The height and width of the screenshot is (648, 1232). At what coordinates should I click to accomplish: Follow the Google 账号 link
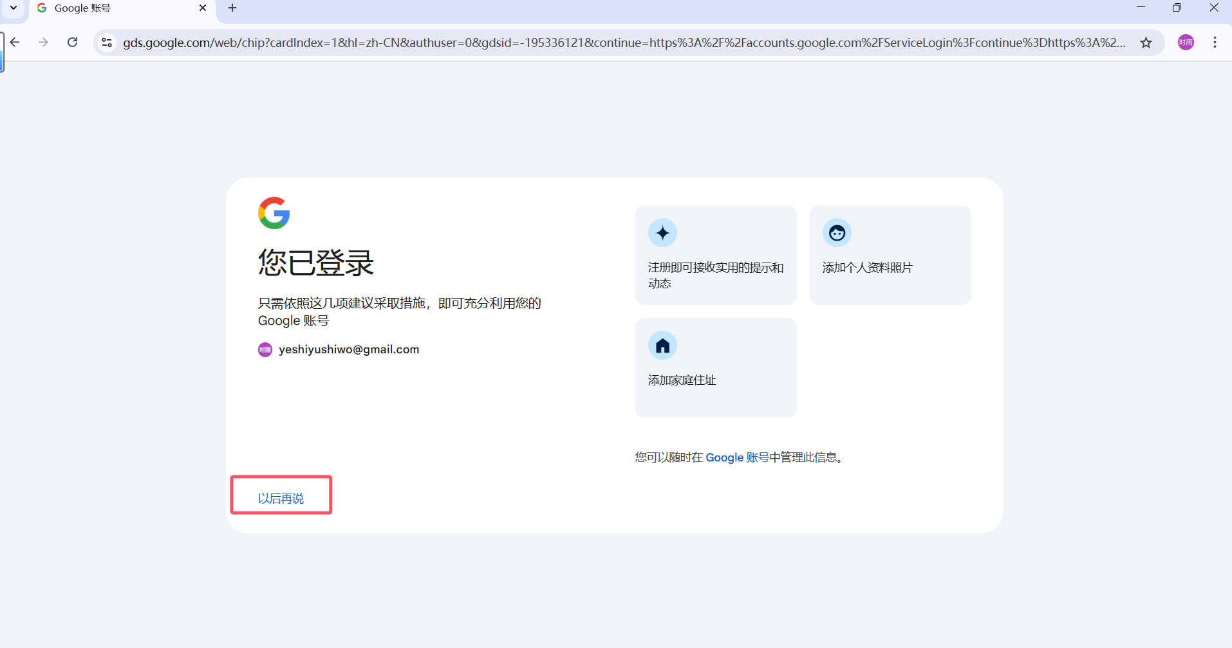(x=737, y=458)
